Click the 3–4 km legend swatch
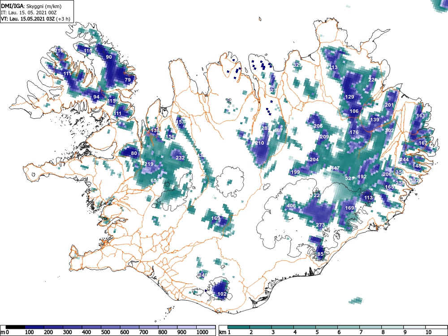The image size is (448, 336). 283,327
